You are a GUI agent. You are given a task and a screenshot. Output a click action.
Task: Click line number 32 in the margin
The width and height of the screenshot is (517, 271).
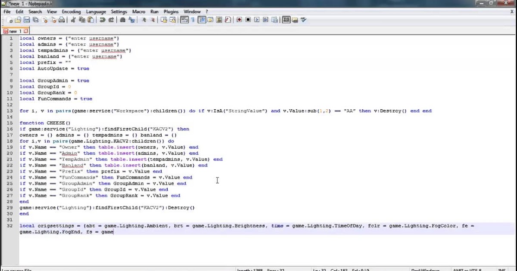pos(10,226)
